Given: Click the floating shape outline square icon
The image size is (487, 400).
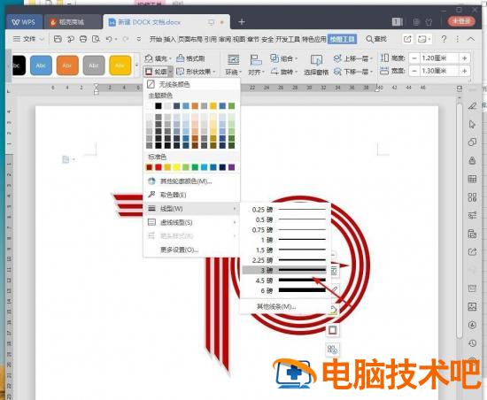Looking at the screenshot, I should pyautogui.click(x=332, y=330).
